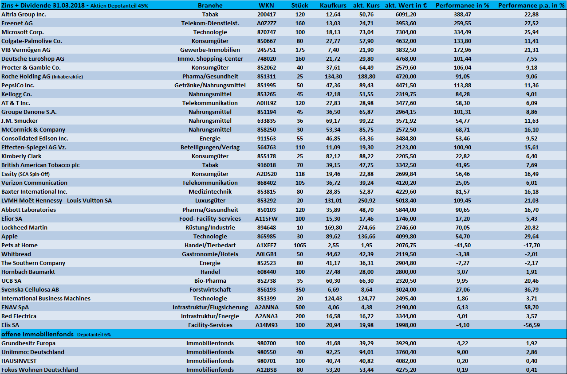This screenshot has height=374, width=567.
Task: Select the Food- Facility-Services cell
Action: (210, 218)
